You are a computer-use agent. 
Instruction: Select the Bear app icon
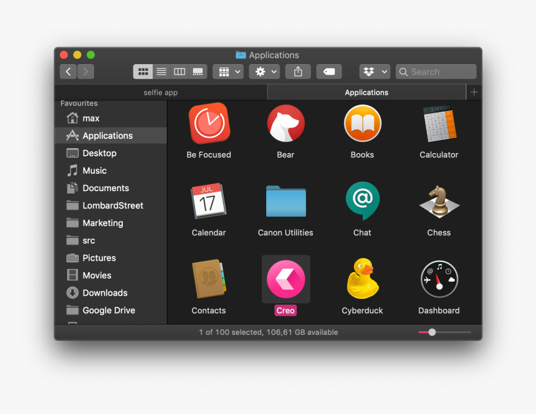[286, 123]
